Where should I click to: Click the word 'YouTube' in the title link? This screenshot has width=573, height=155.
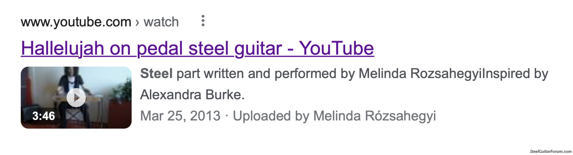pos(337,48)
